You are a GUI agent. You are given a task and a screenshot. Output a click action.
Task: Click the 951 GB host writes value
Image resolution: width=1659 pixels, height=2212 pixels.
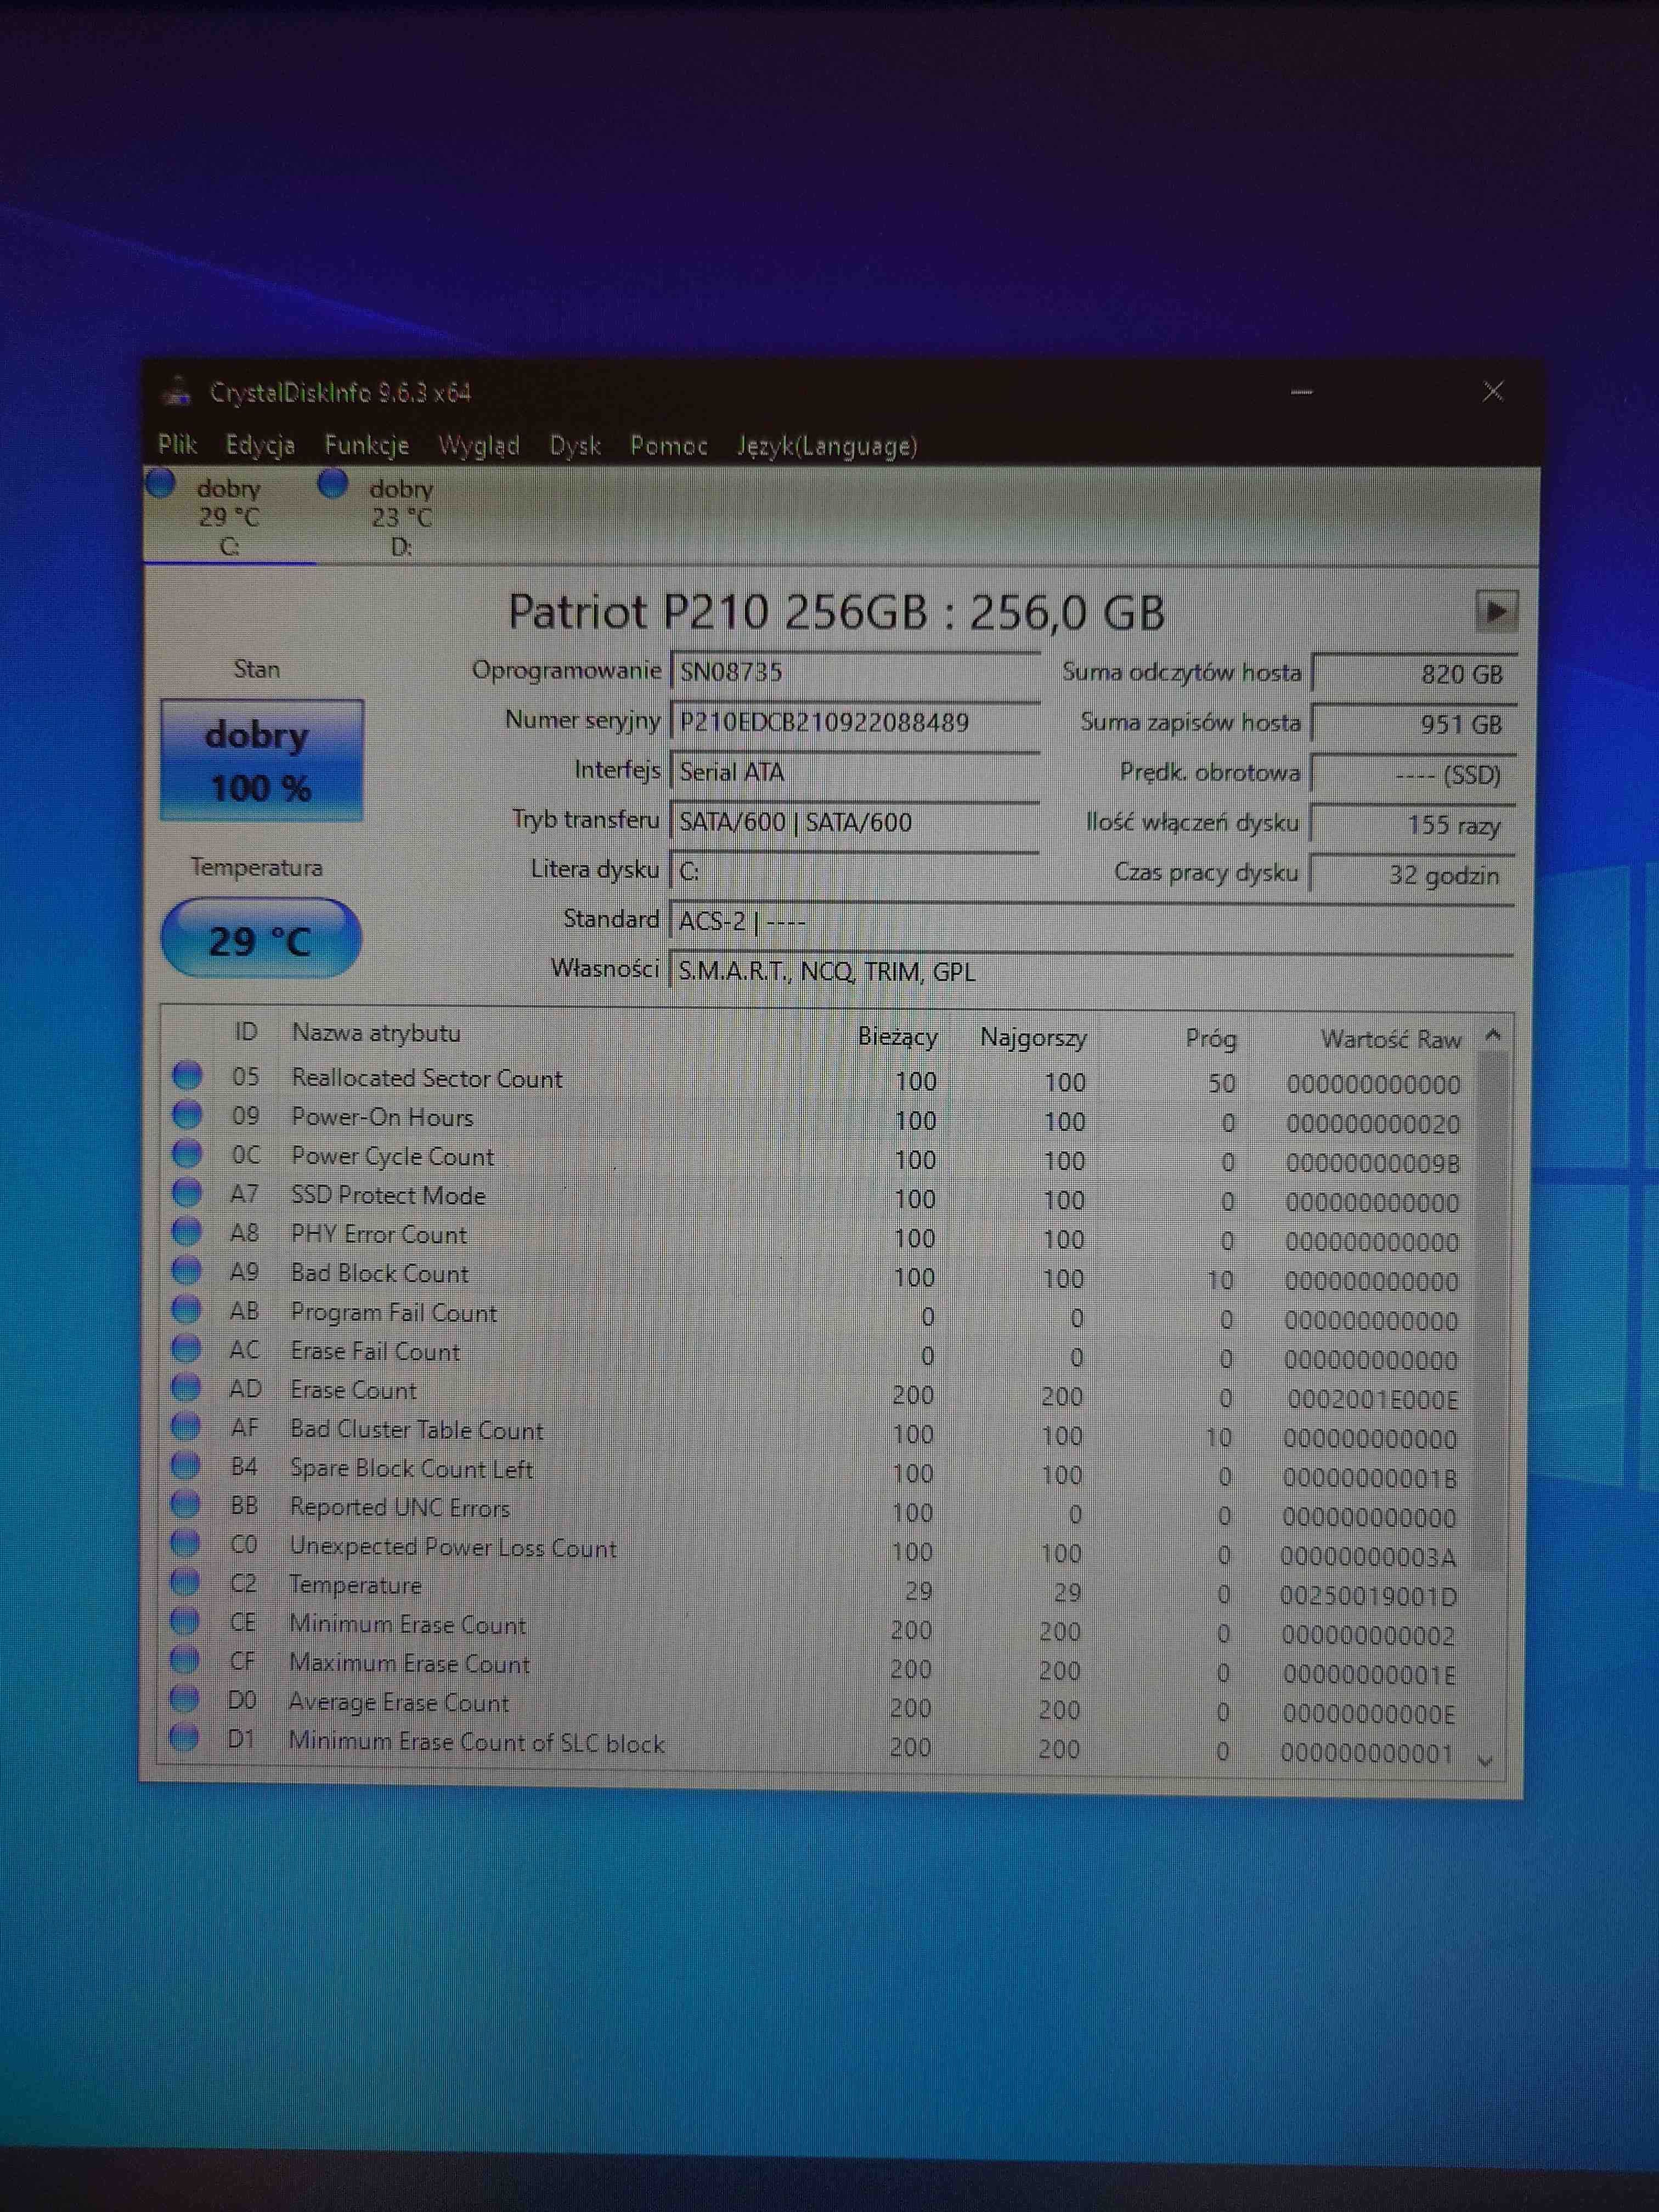click(1414, 724)
